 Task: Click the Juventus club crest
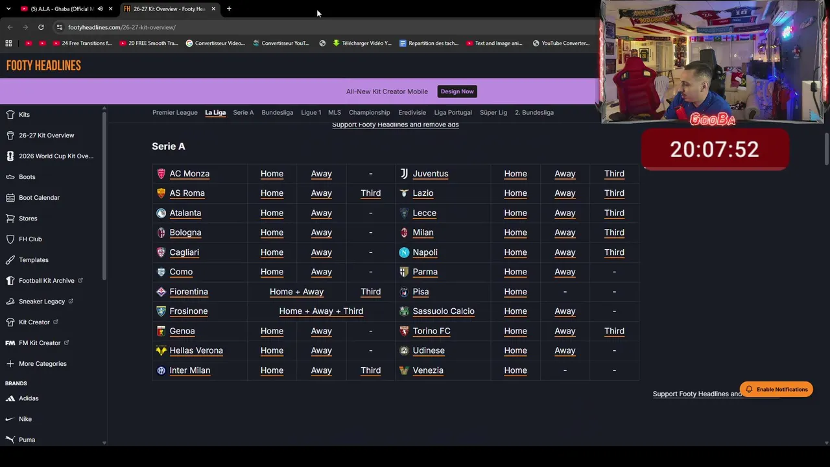[x=404, y=174]
